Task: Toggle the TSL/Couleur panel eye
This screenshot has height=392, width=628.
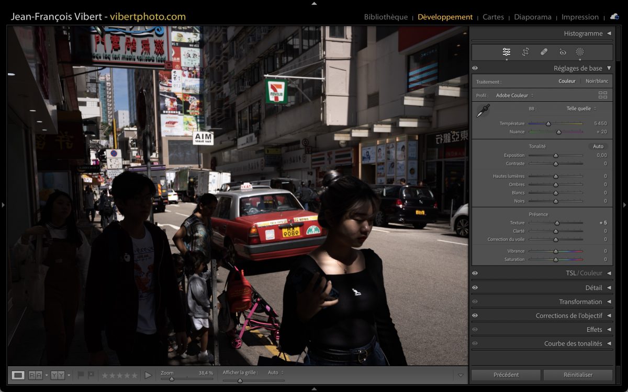Action: (475, 273)
